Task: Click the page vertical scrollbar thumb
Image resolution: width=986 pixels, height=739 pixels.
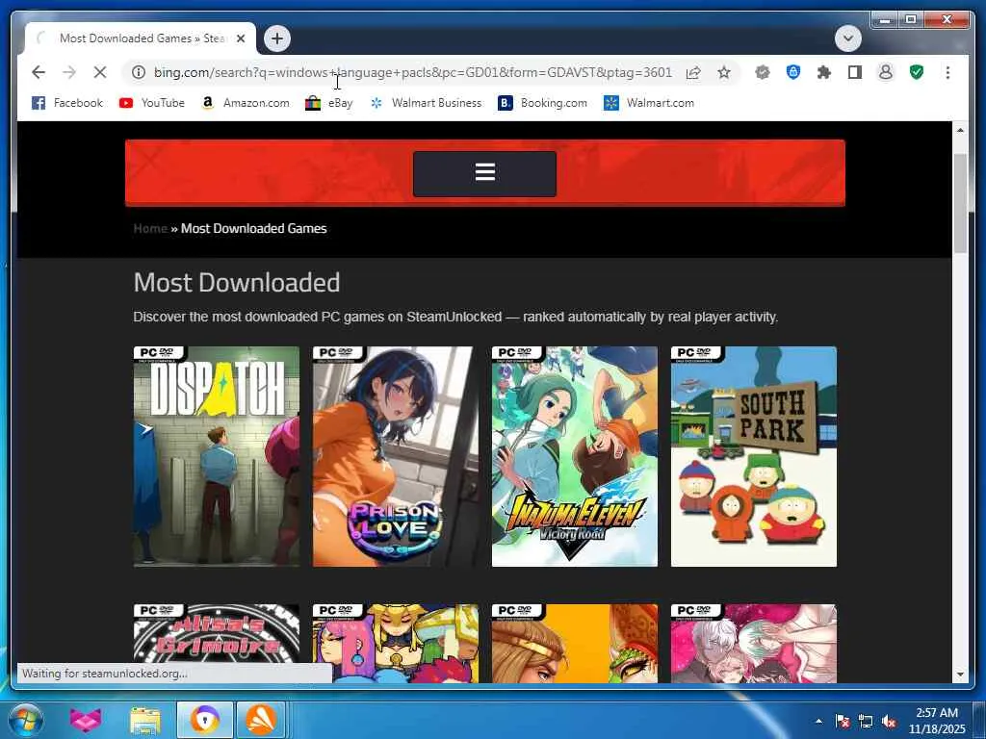Action: point(960,203)
